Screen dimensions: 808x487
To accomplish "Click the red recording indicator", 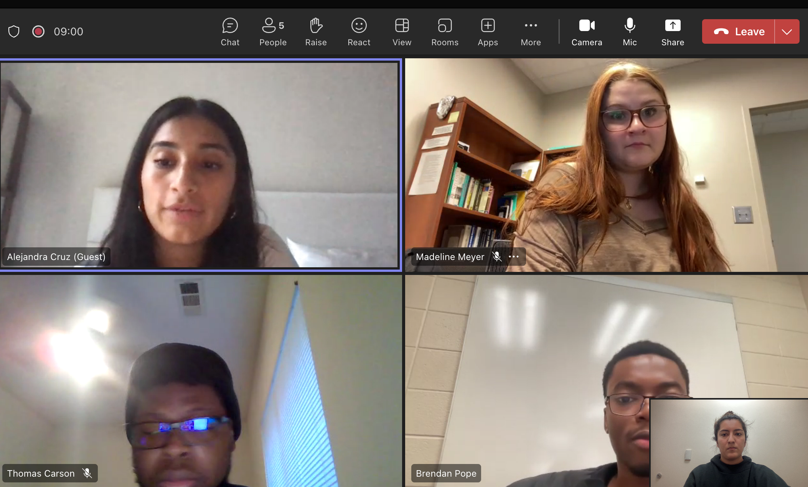I will pos(38,31).
